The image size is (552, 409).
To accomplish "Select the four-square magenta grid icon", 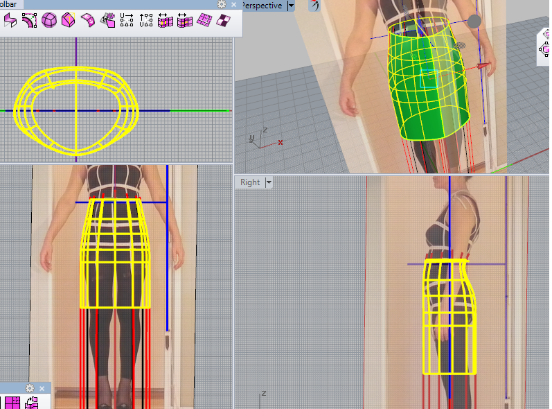I will 12,403.
